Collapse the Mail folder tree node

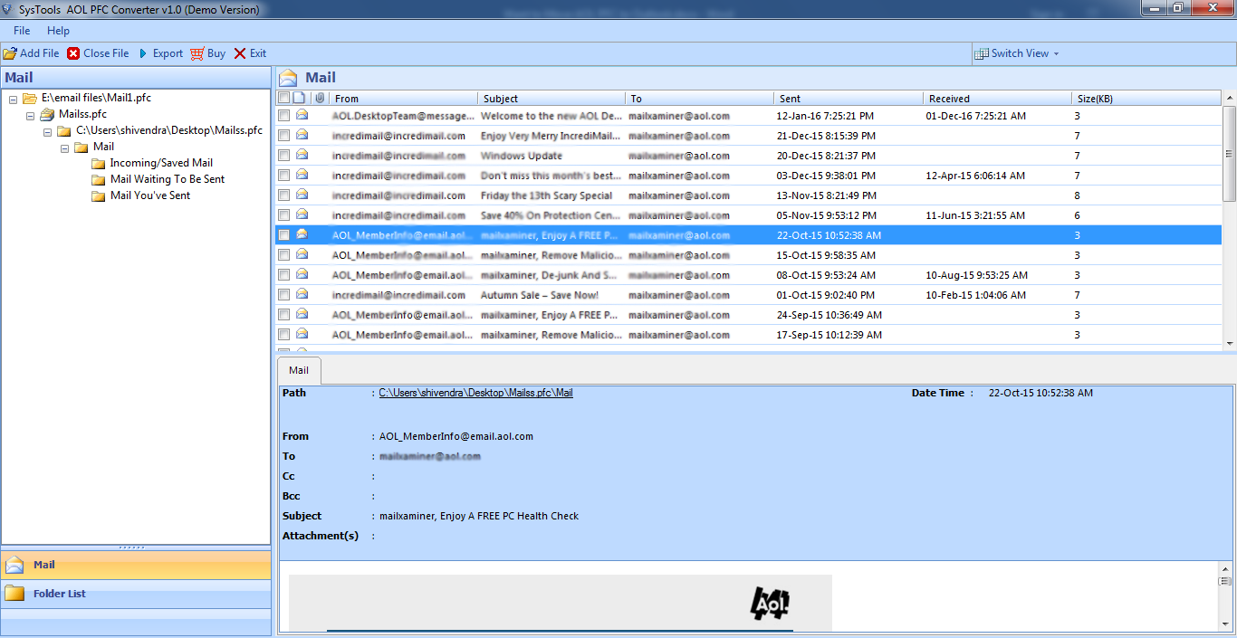click(64, 148)
